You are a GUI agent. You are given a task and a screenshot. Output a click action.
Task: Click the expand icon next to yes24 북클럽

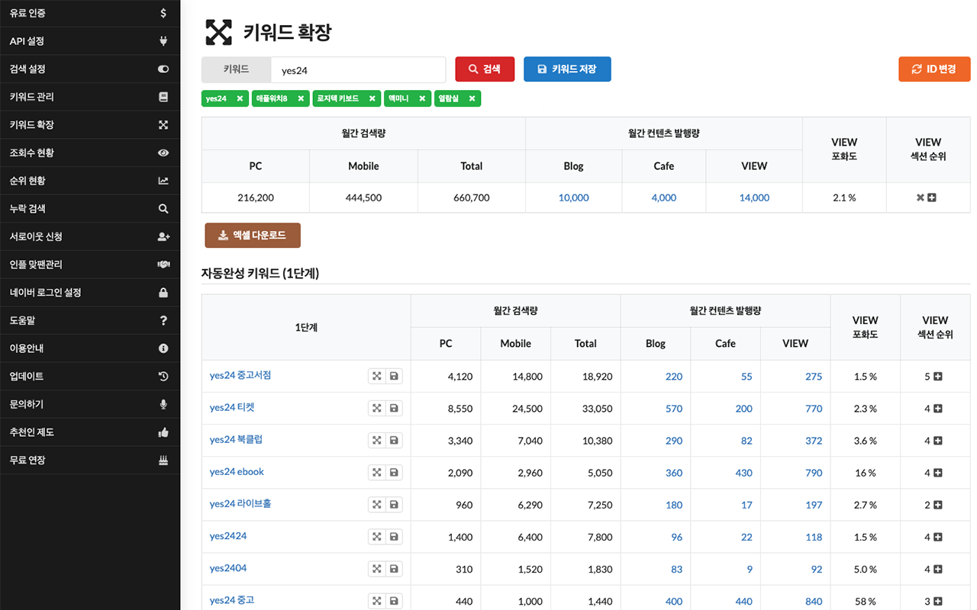377,440
